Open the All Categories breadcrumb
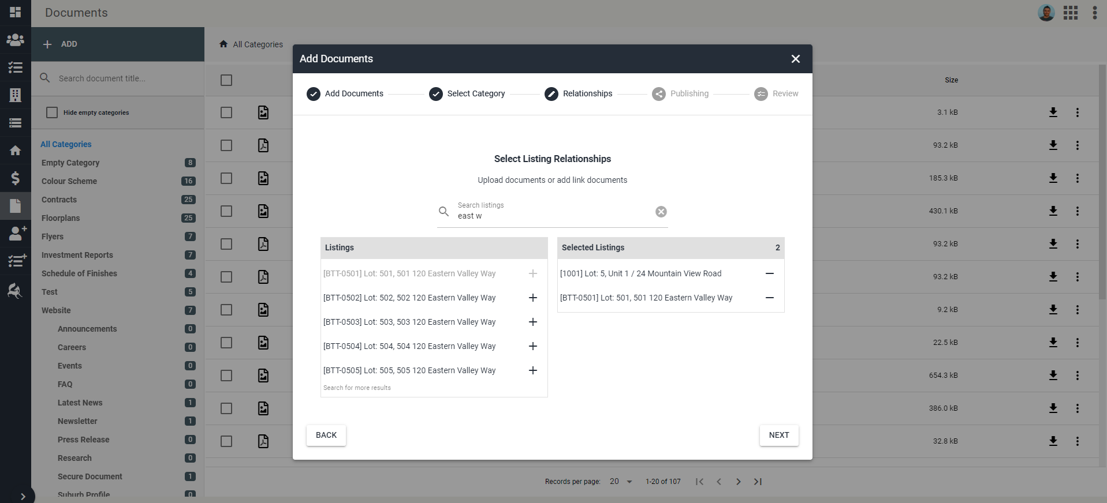 click(258, 44)
